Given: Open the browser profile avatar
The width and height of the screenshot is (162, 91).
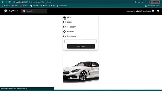Looking at the screenshot, I should (147, 2).
